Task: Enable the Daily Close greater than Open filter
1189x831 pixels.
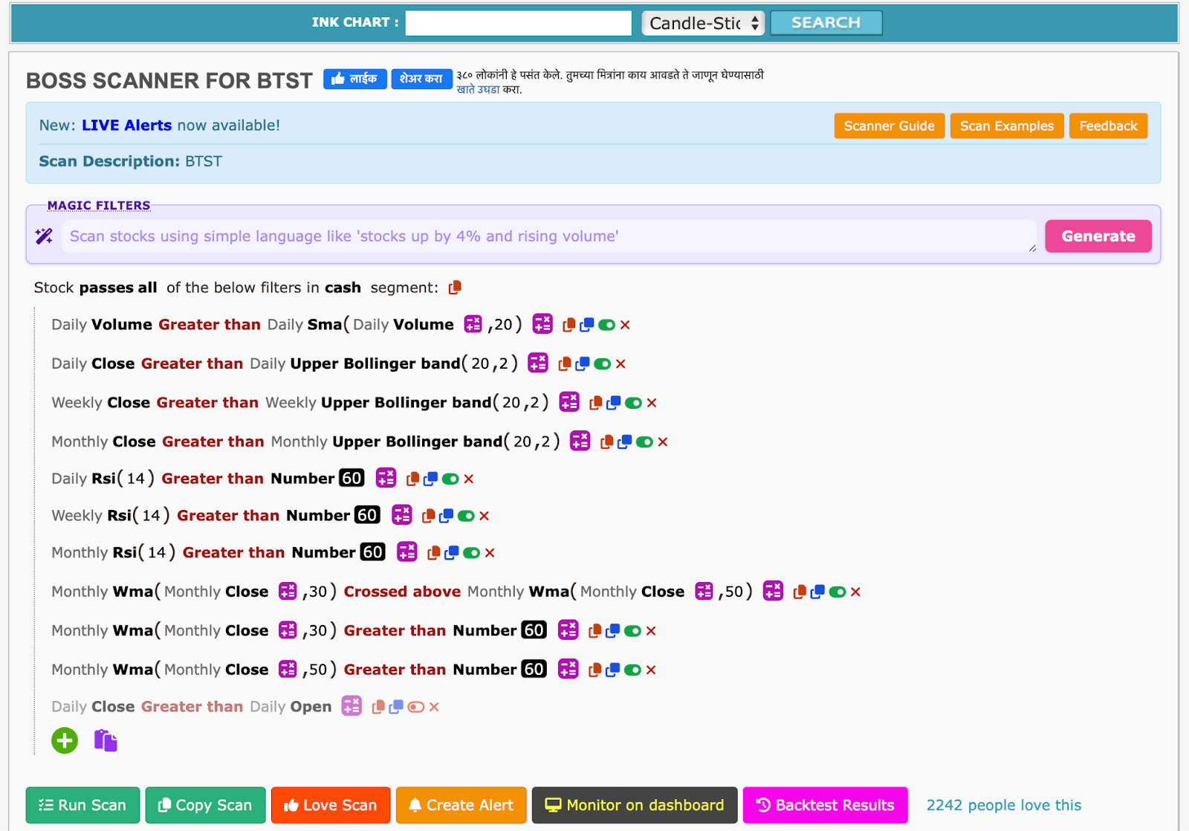Action: pyautogui.click(x=415, y=707)
